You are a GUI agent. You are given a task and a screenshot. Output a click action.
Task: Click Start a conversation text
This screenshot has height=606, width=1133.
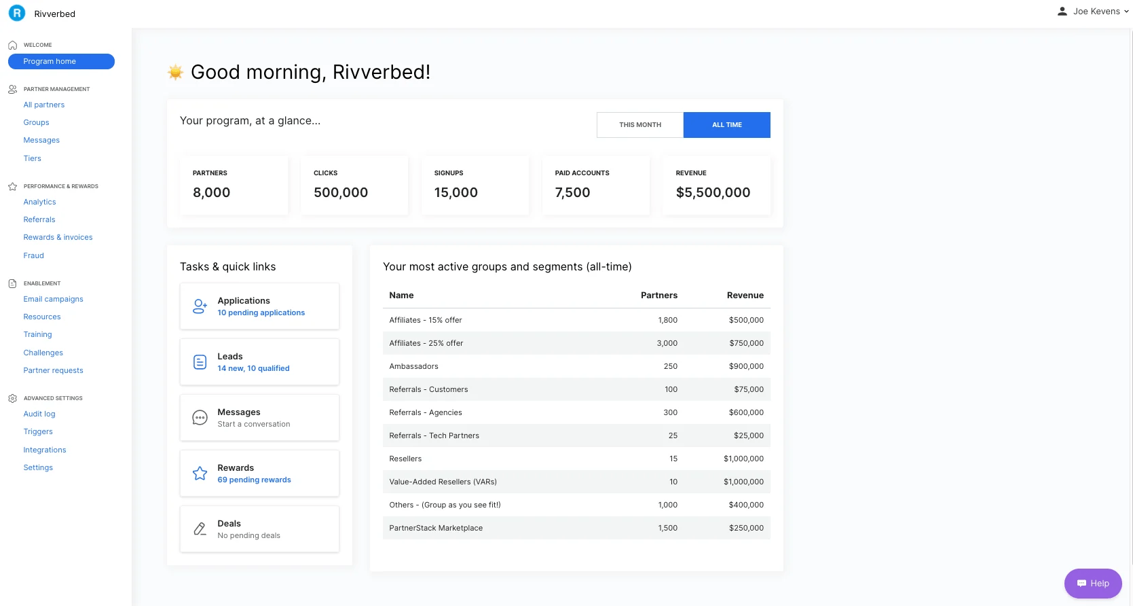[x=253, y=424]
